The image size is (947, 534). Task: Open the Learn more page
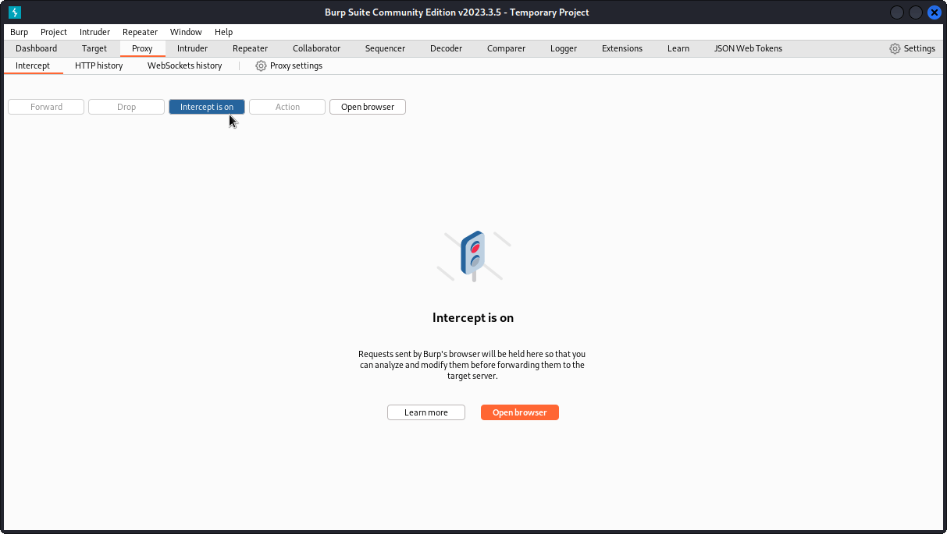coord(425,412)
